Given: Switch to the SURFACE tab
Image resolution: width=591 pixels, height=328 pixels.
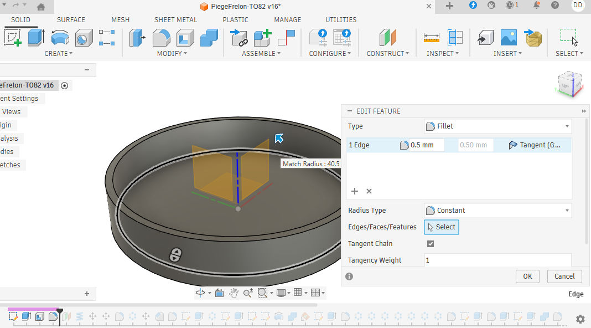Looking at the screenshot, I should click(x=71, y=20).
